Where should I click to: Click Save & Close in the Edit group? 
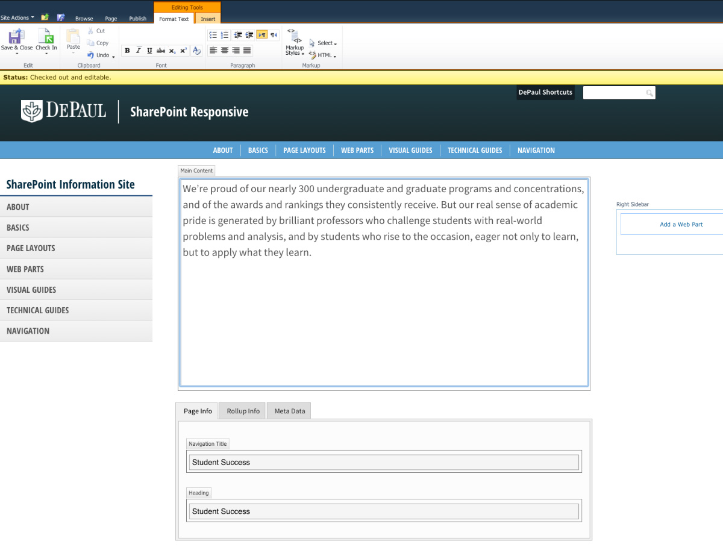coord(16,42)
